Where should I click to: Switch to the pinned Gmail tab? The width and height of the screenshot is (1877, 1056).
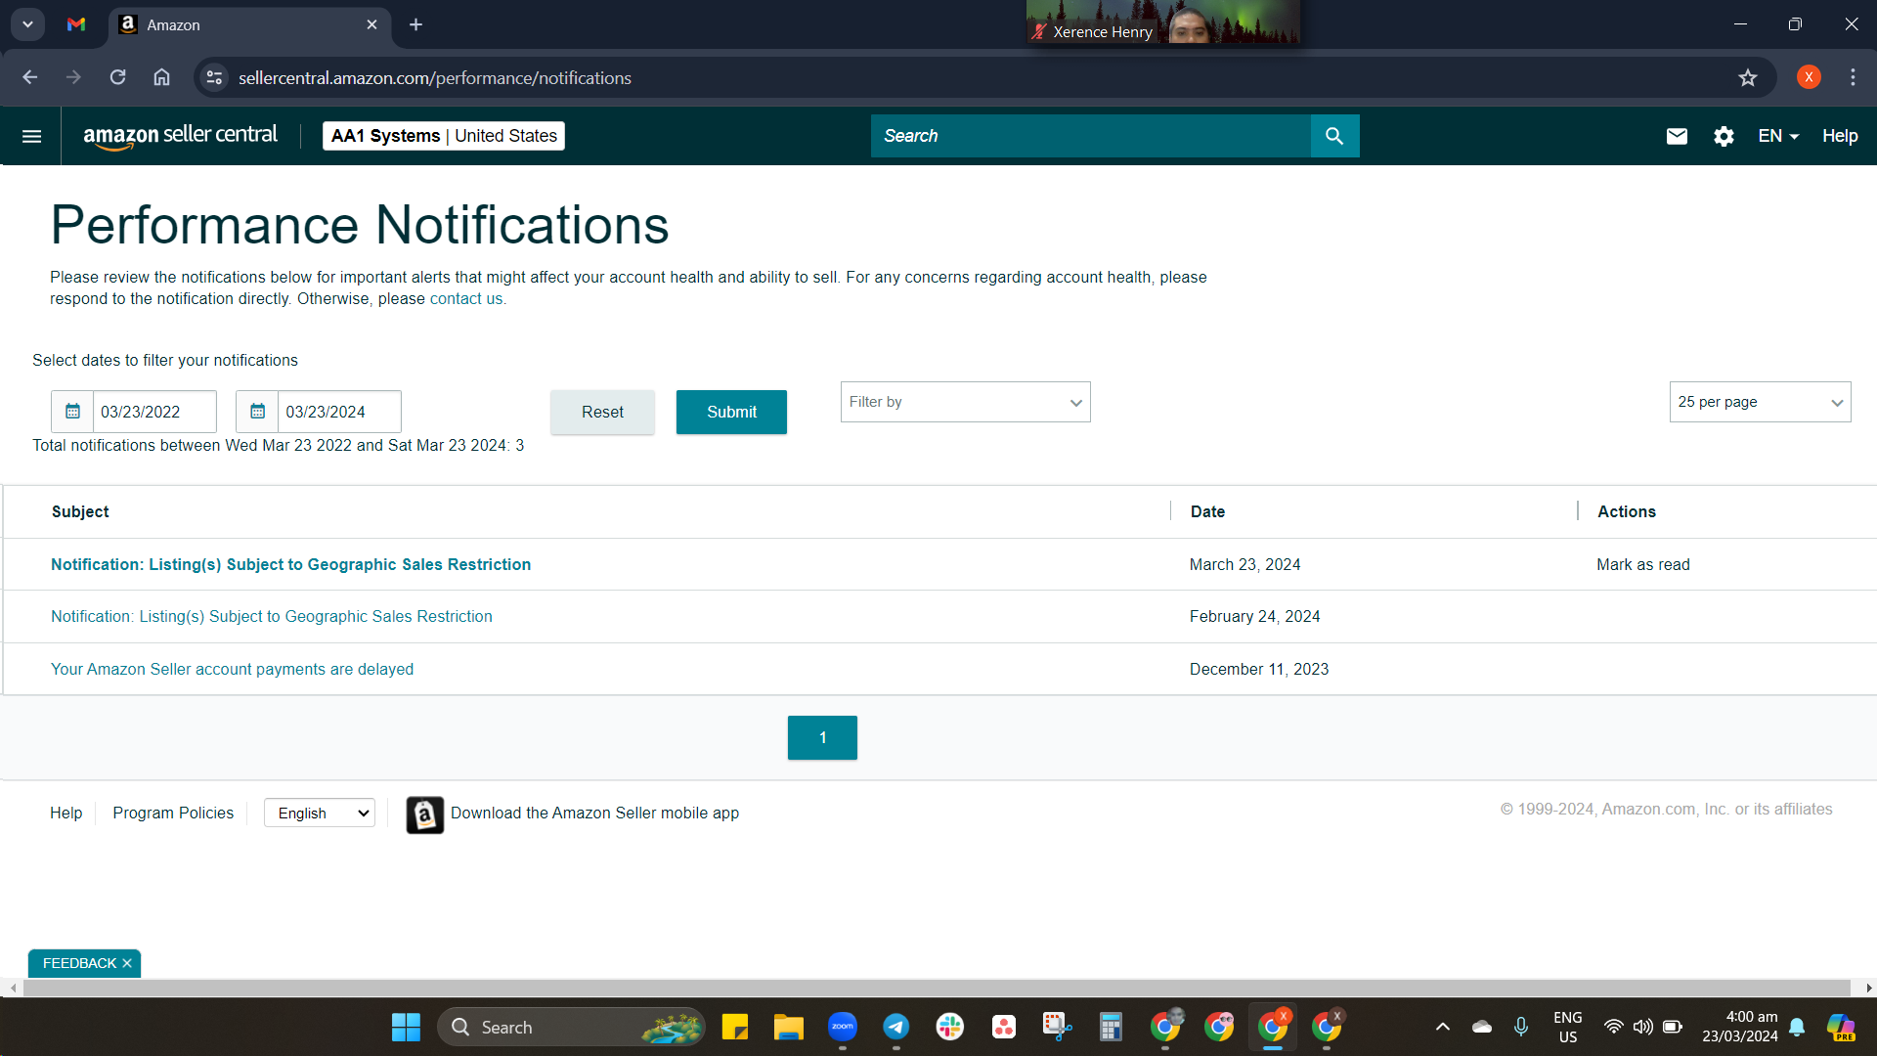pos(76,24)
